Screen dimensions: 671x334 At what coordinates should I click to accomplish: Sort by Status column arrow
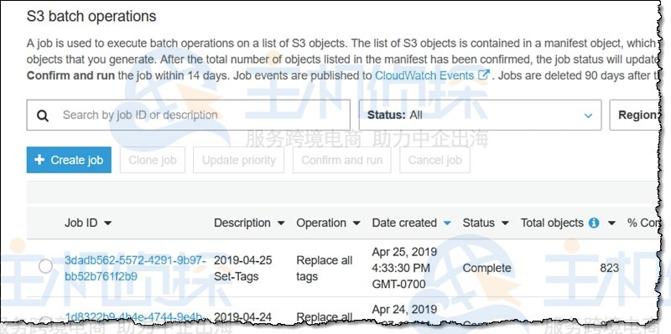coord(505,224)
